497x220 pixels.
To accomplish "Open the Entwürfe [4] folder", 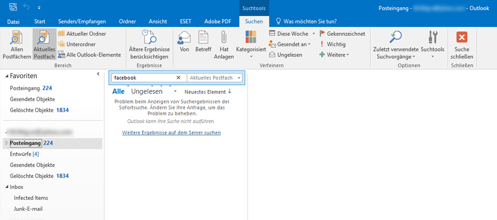I will tap(24, 154).
